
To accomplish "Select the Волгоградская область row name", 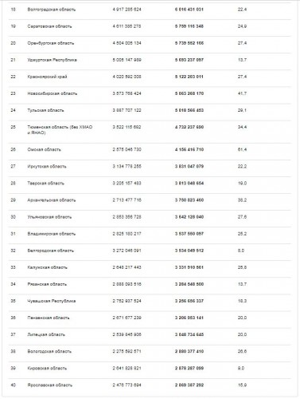I will coord(52,10).
